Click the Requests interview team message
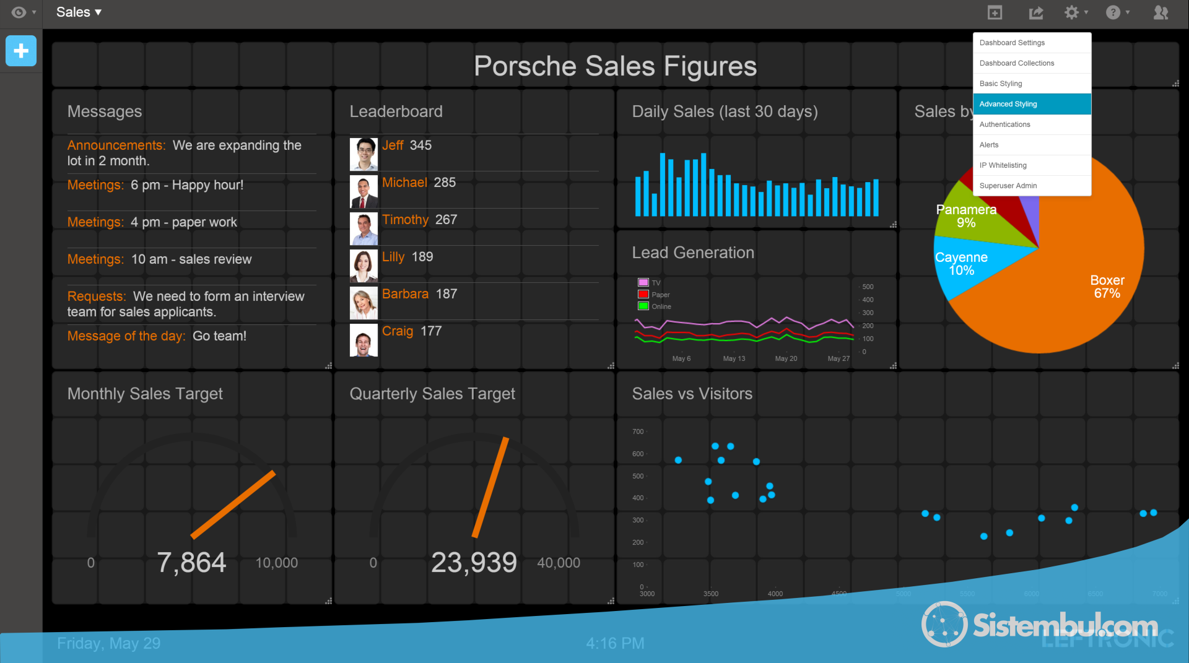 186,304
